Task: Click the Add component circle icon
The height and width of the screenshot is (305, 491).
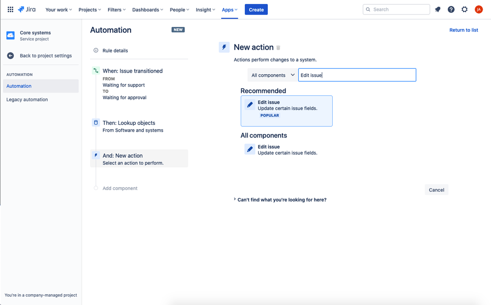Action: (x=96, y=188)
